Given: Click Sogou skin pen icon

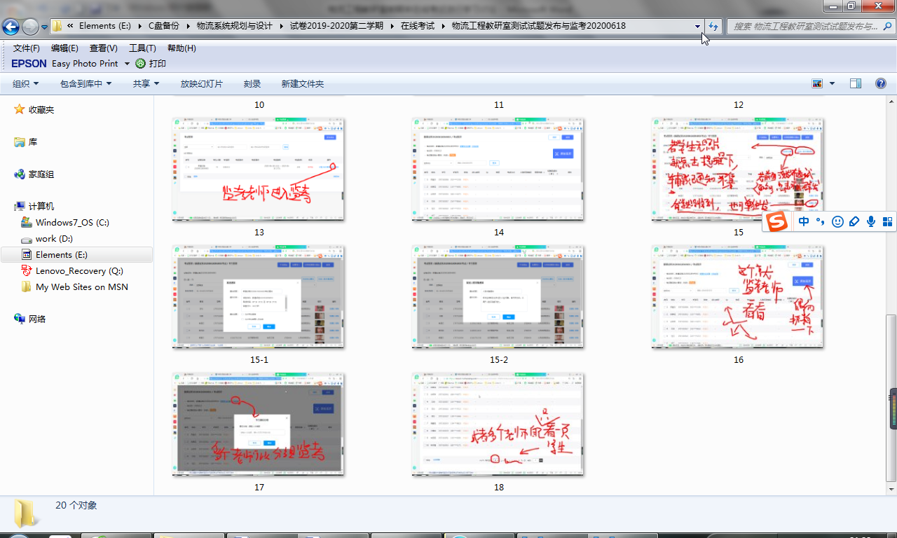Looking at the screenshot, I should tap(854, 222).
